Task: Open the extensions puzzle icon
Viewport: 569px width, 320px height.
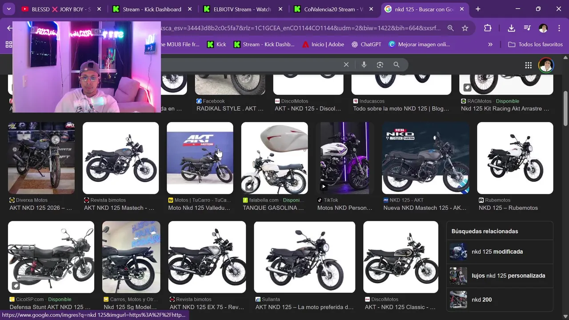Action: click(488, 28)
